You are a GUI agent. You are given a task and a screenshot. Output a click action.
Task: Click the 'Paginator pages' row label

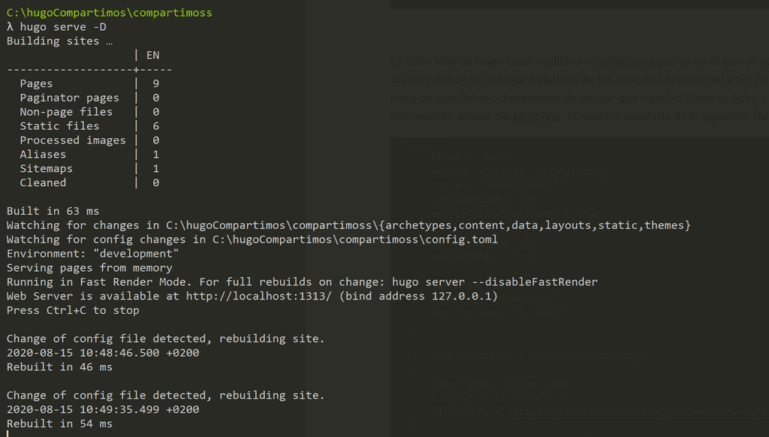tap(69, 98)
